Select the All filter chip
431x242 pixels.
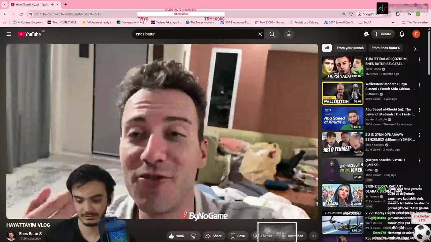(327, 48)
